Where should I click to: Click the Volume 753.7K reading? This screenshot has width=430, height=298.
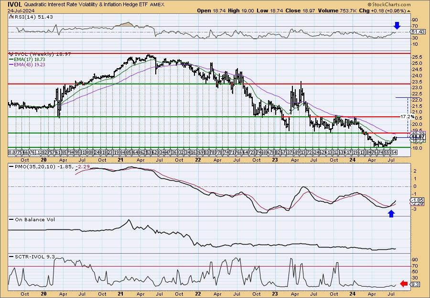[337, 10]
